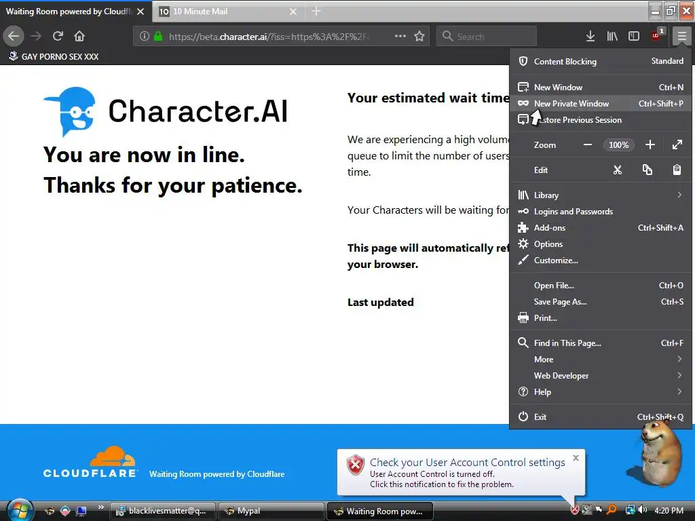Choose Save Page As...
Screen dimensions: 695x521
pyautogui.click(x=601, y=302)
